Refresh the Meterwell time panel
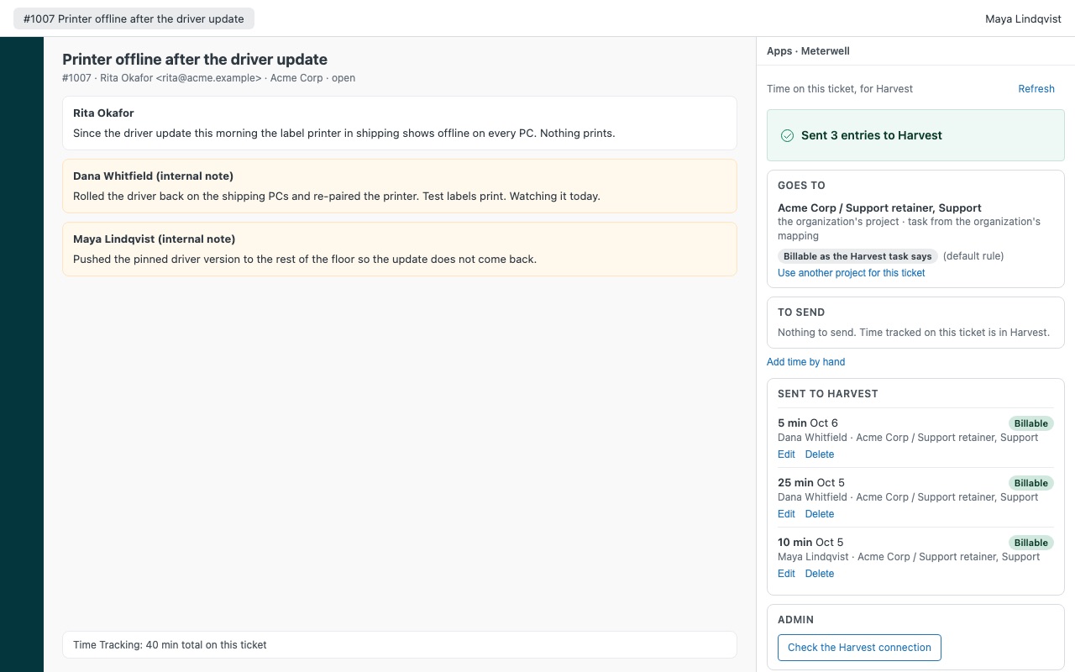Screen dimensions: 1075x672 point(1036,89)
